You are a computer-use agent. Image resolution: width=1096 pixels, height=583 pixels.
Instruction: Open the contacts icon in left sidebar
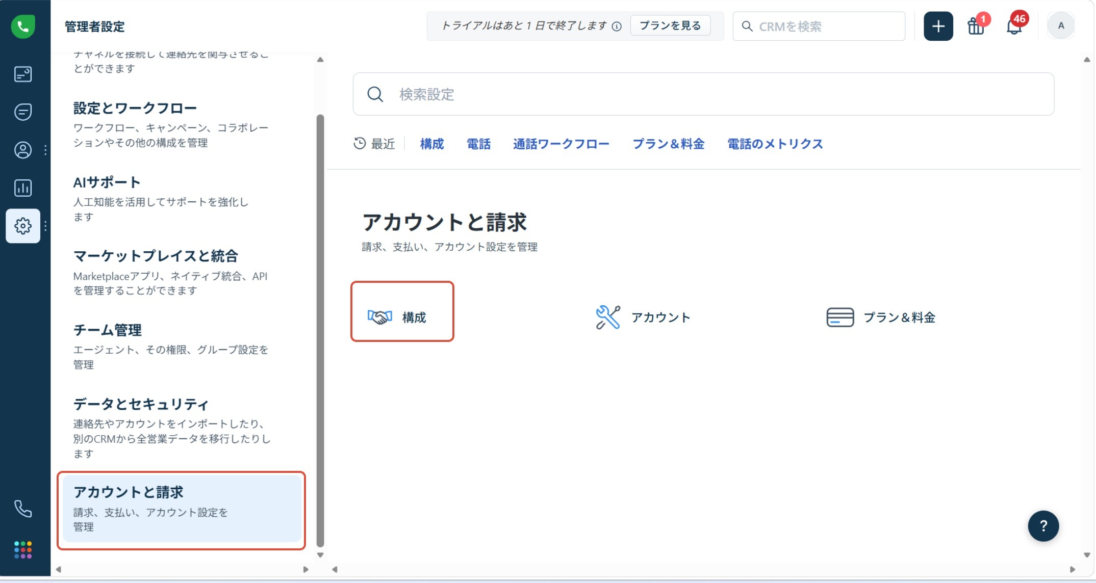[x=23, y=150]
